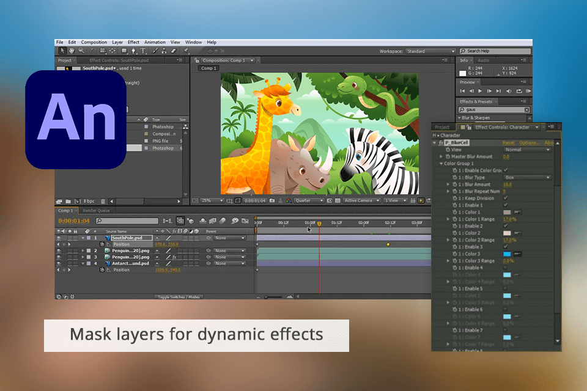This screenshot has height=391, width=587.
Task: Hide the SouthPole.psd layer with its eye icon
Action: coord(59,238)
